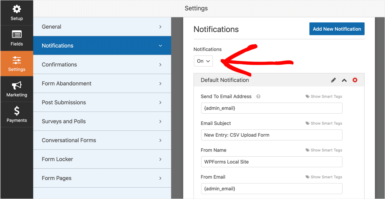Open the General settings section
The height and width of the screenshot is (199, 385).
[x=102, y=27]
